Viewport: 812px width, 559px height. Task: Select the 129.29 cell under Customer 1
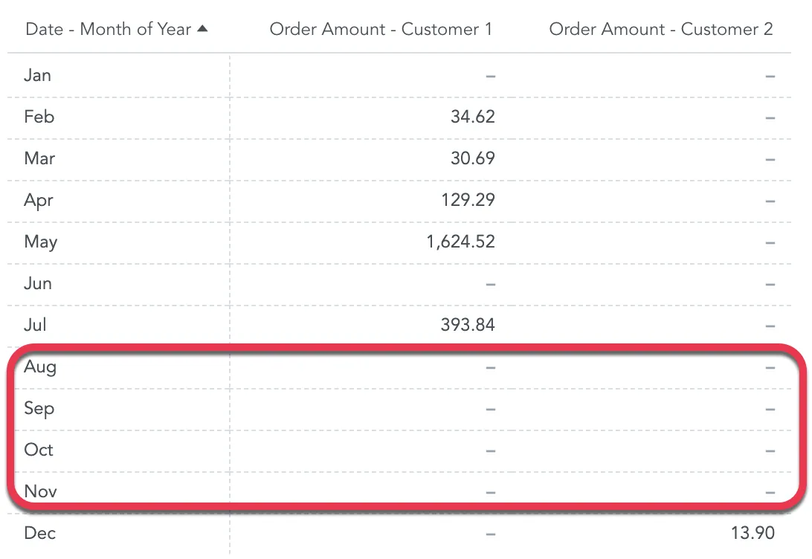pos(468,200)
